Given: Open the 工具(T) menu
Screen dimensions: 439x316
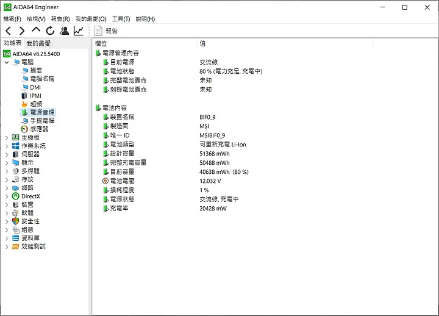Looking at the screenshot, I should (x=121, y=19).
